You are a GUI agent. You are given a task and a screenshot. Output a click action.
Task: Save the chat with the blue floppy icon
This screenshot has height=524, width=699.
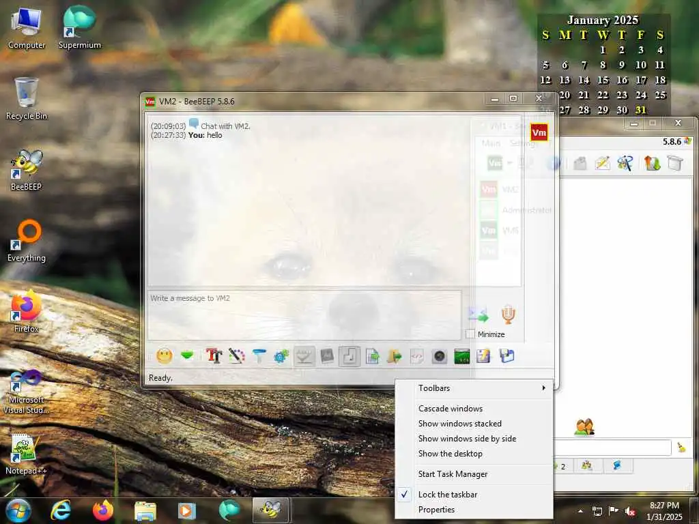click(507, 356)
